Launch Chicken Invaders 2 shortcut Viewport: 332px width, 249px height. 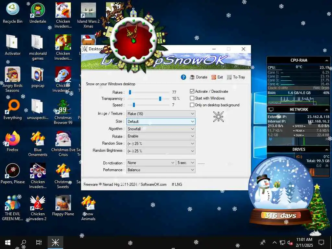click(38, 208)
